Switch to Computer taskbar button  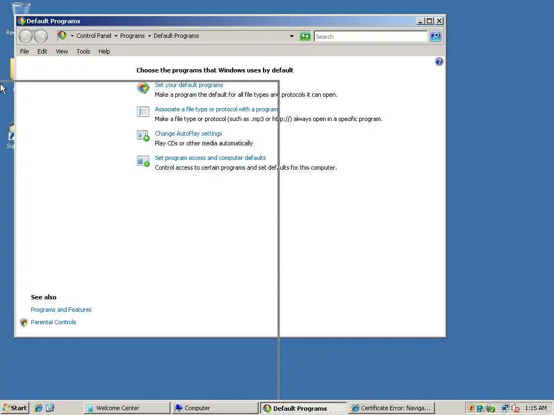tap(215, 408)
